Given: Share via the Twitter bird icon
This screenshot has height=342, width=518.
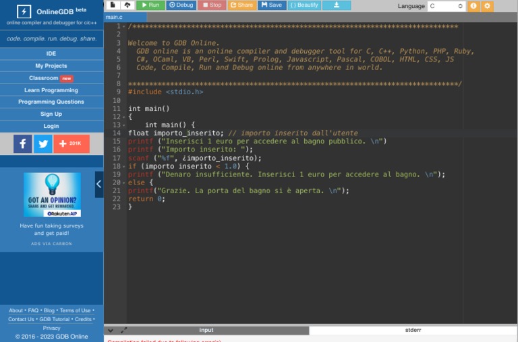Looking at the screenshot, I should 42,143.
